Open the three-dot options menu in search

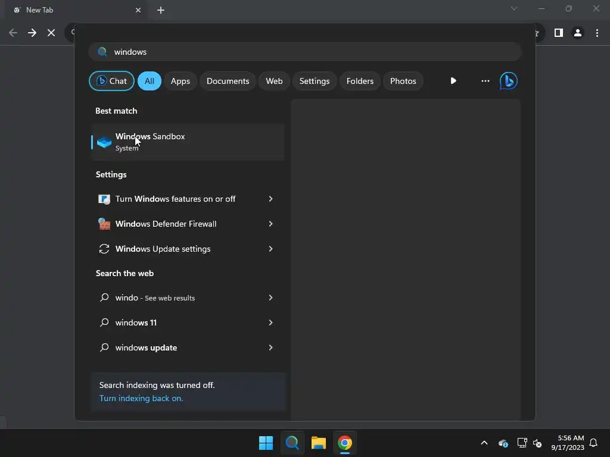(x=485, y=81)
